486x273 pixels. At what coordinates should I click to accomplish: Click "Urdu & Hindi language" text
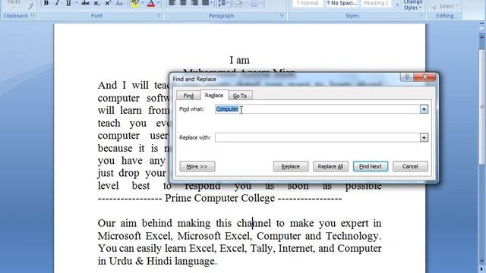[163, 261]
